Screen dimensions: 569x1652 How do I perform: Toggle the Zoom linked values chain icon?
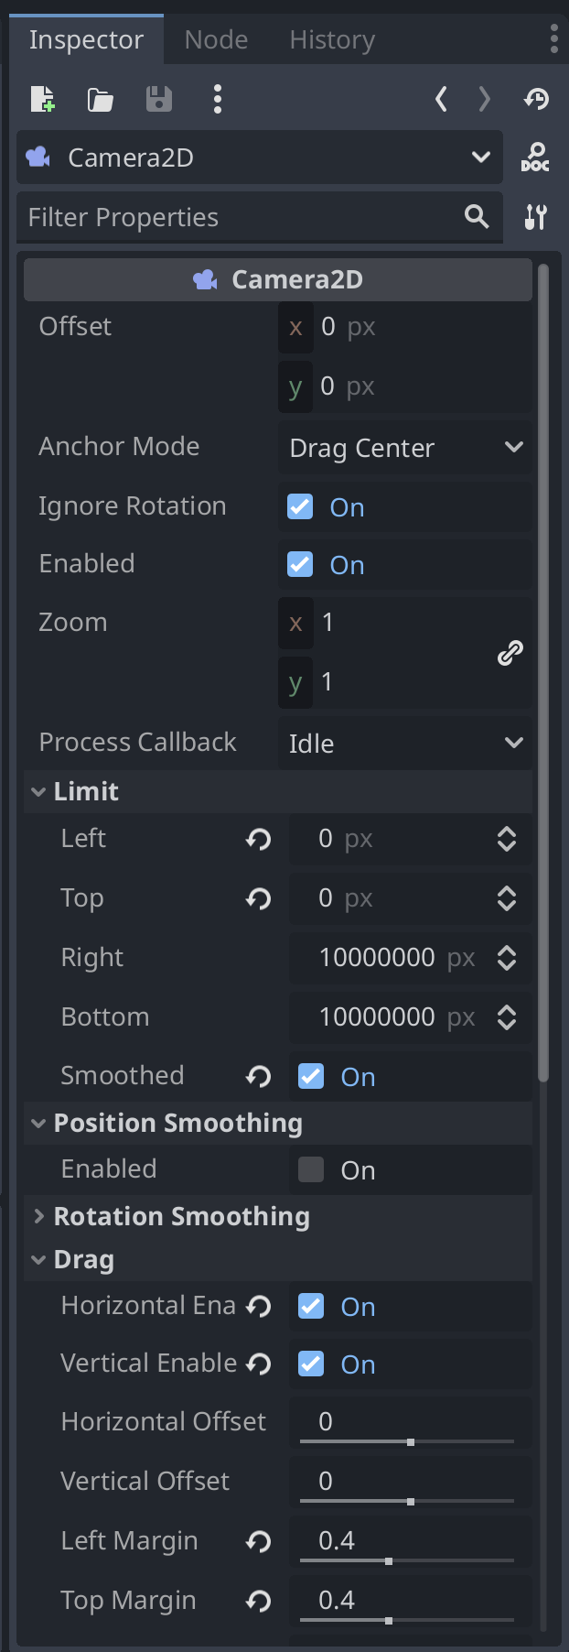[510, 653]
